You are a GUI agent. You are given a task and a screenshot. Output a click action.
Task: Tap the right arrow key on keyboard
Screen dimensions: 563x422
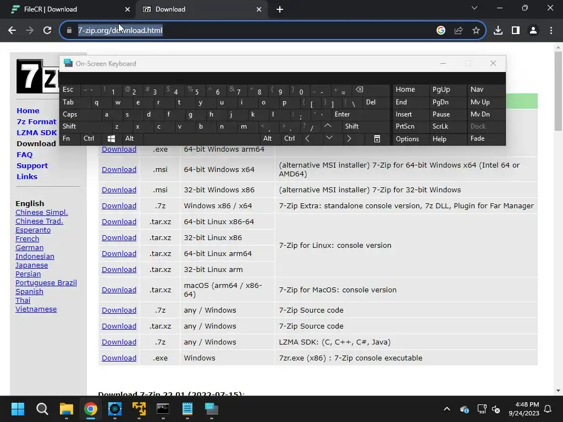click(x=349, y=138)
